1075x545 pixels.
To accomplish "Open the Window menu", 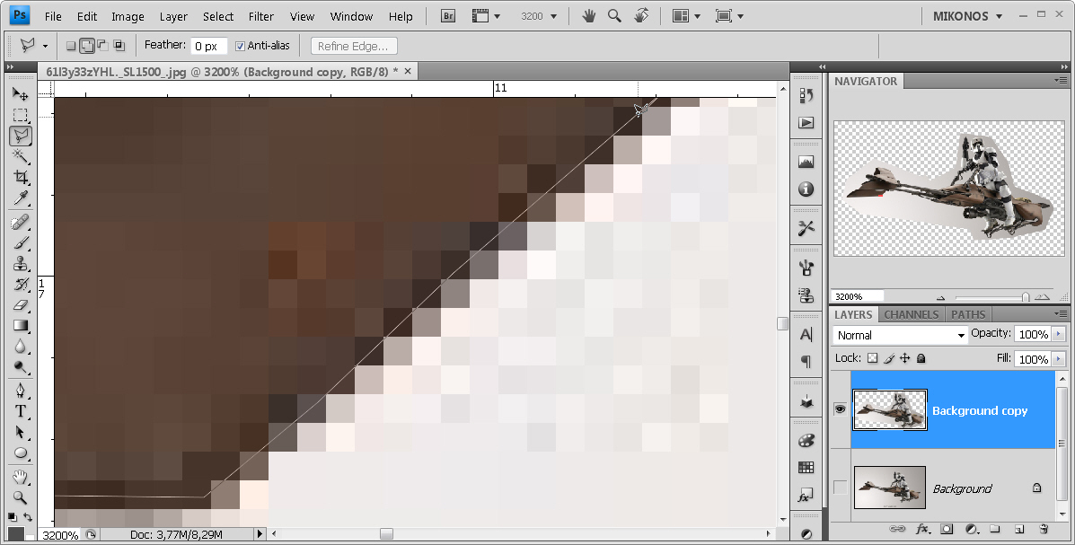I will (x=351, y=16).
